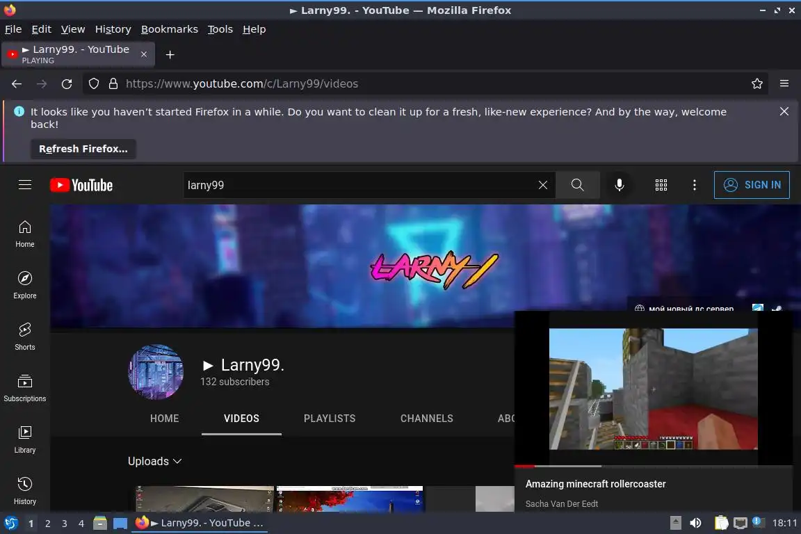Click Sacha Van Der Eedt channel name
801x534 pixels.
[561, 504]
